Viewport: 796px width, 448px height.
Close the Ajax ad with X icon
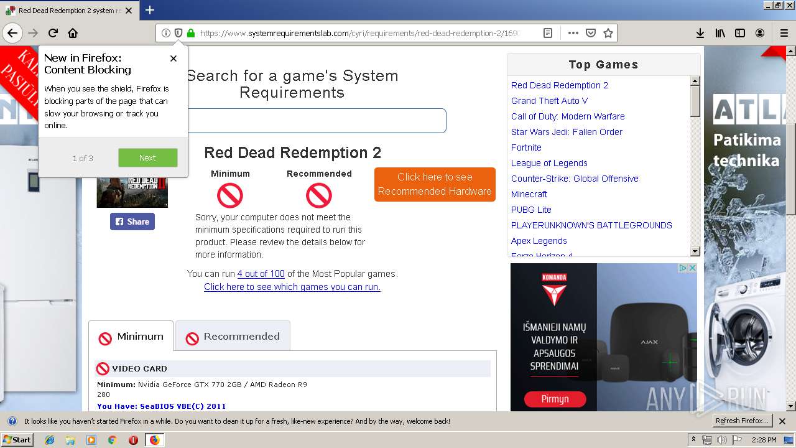[692, 268]
